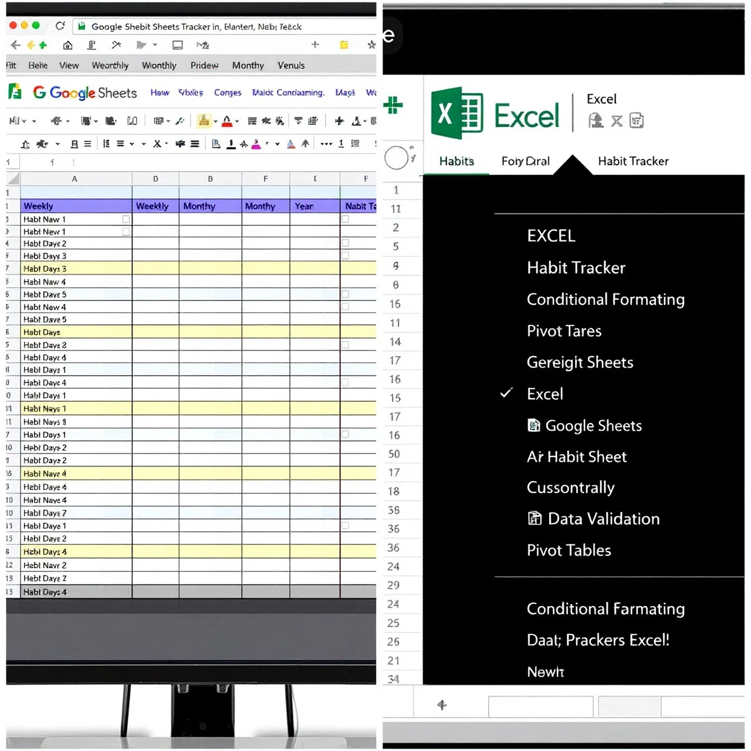Click the circle icon left of Habits tab
Screen dimensions: 751x751
(x=397, y=158)
